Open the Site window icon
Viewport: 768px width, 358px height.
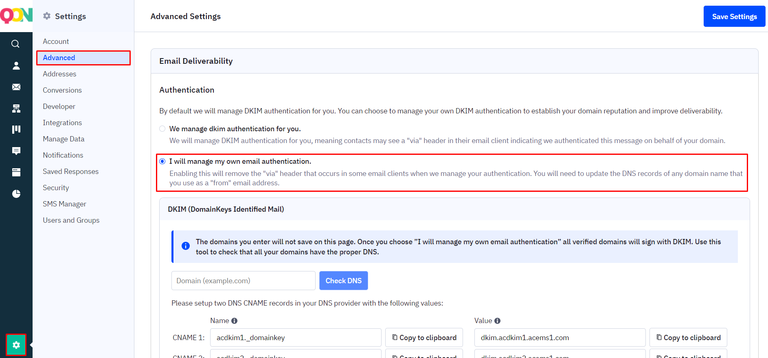pyautogui.click(x=16, y=172)
